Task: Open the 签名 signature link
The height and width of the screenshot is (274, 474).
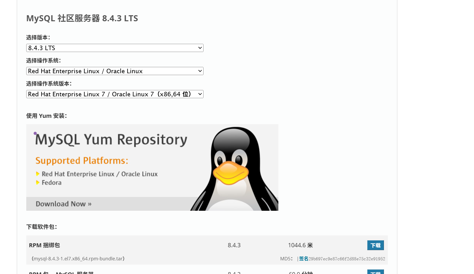Action: [x=304, y=259]
